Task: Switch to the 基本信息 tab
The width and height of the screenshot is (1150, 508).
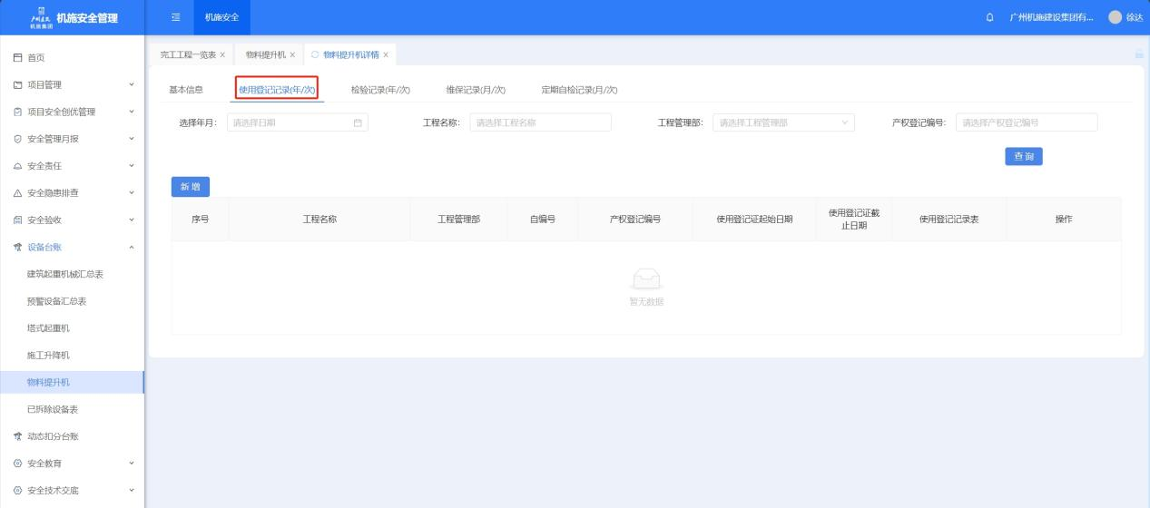Action: pos(186,90)
